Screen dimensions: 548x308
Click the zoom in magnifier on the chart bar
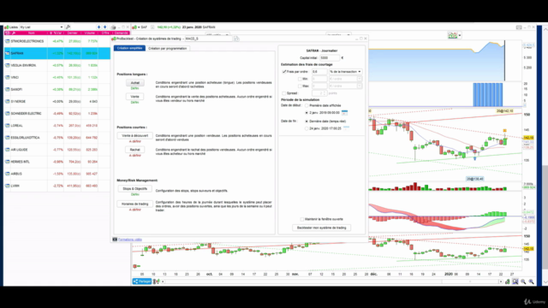tap(531, 281)
